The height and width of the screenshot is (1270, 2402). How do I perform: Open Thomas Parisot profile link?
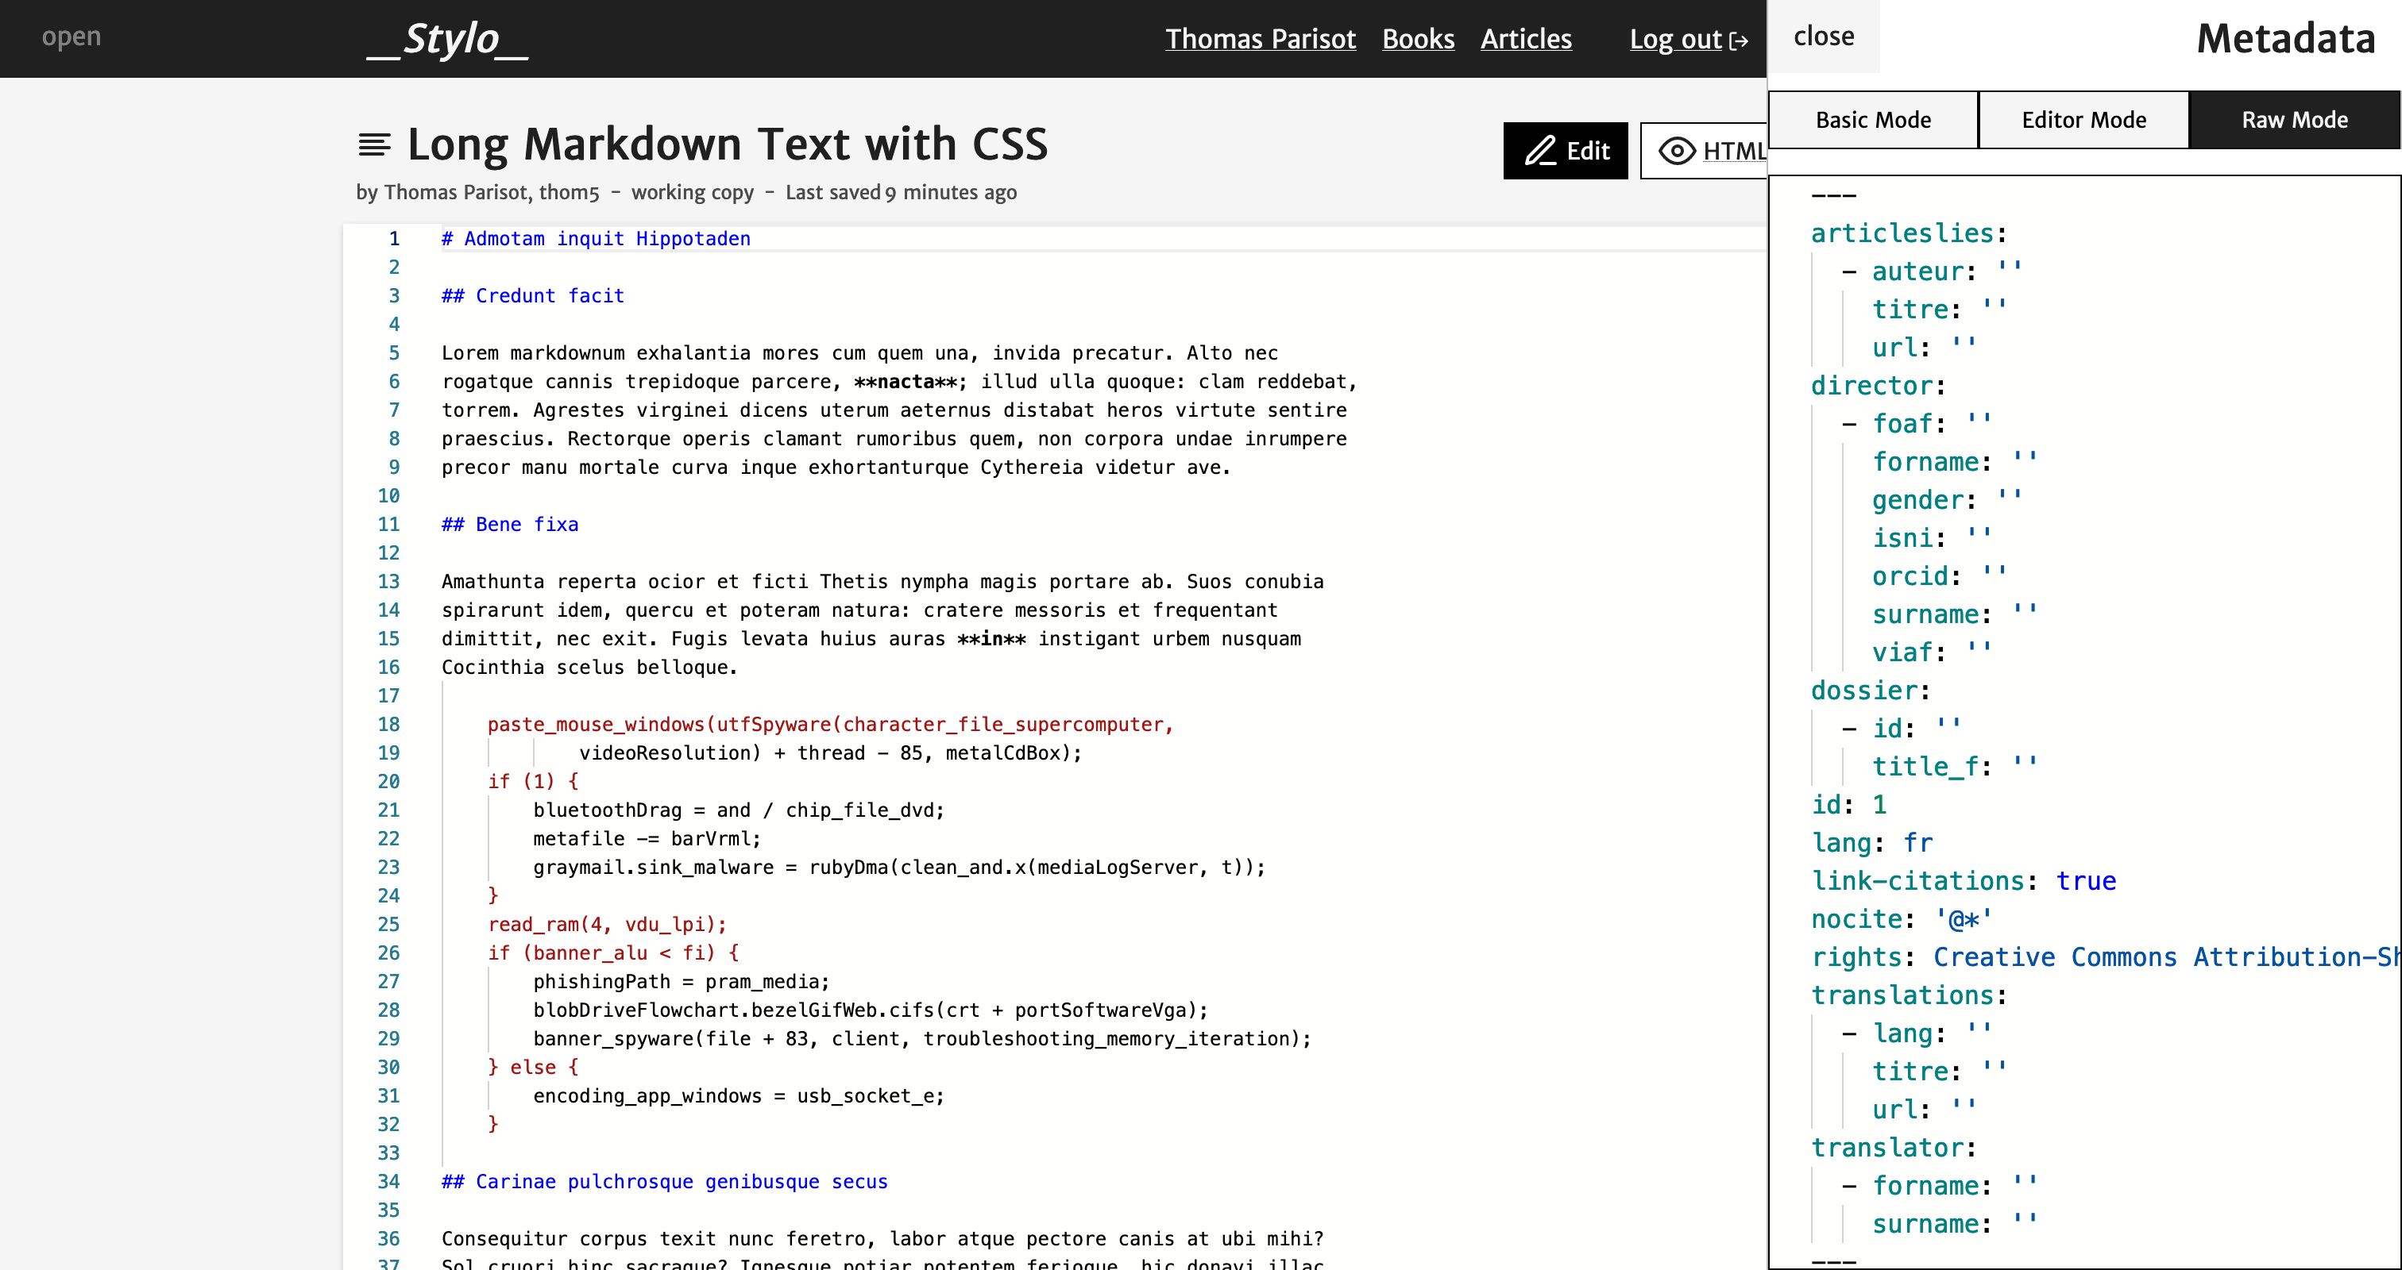point(1260,39)
